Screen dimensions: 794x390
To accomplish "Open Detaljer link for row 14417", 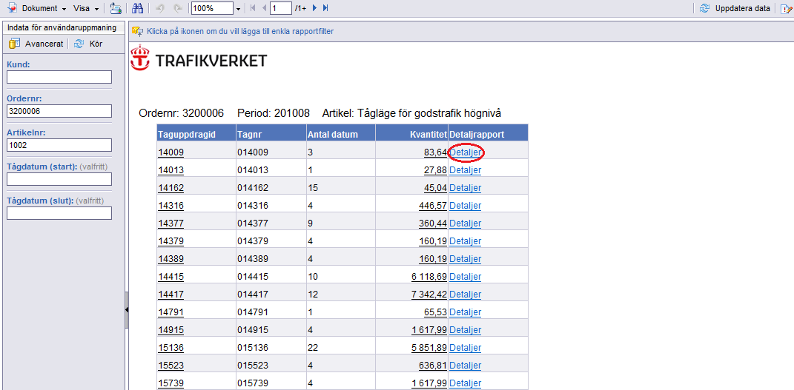I will point(466,294).
